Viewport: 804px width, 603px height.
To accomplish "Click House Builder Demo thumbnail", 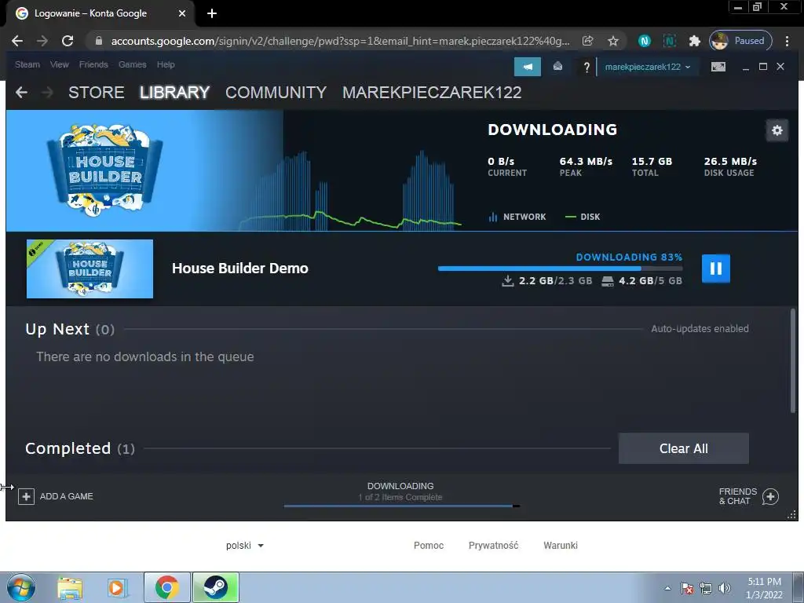I will [90, 269].
